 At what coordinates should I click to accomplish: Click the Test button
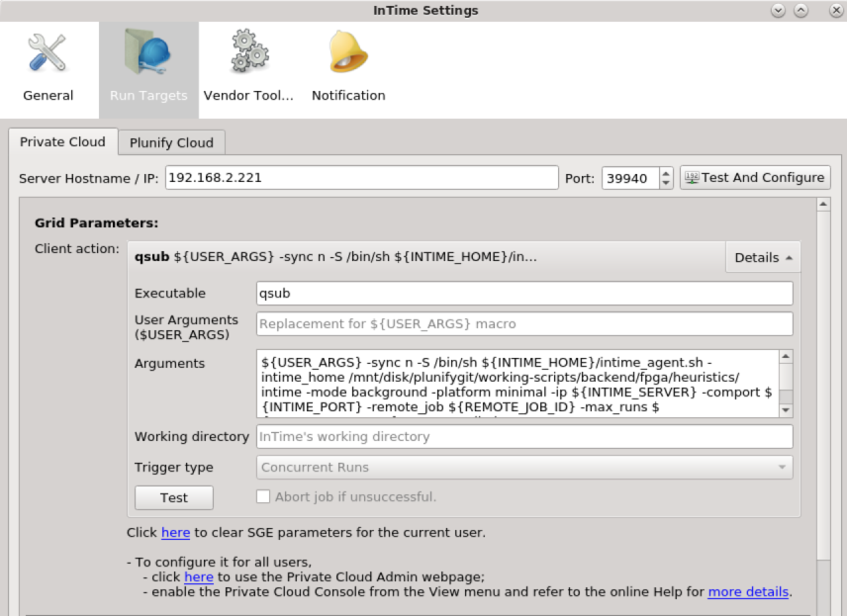pos(174,497)
